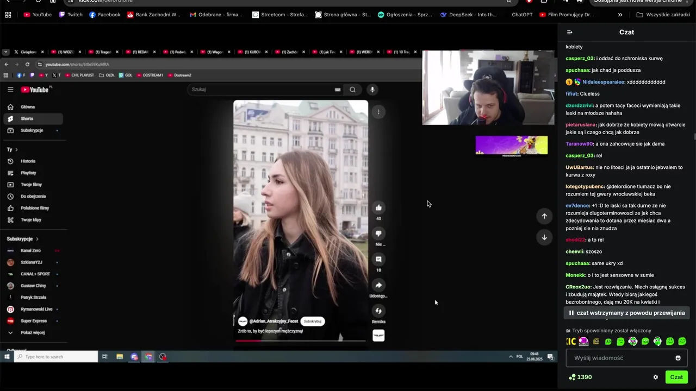Open Polubione filmy in the sidebar
Image resolution: width=696 pixels, height=391 pixels.
33,208
